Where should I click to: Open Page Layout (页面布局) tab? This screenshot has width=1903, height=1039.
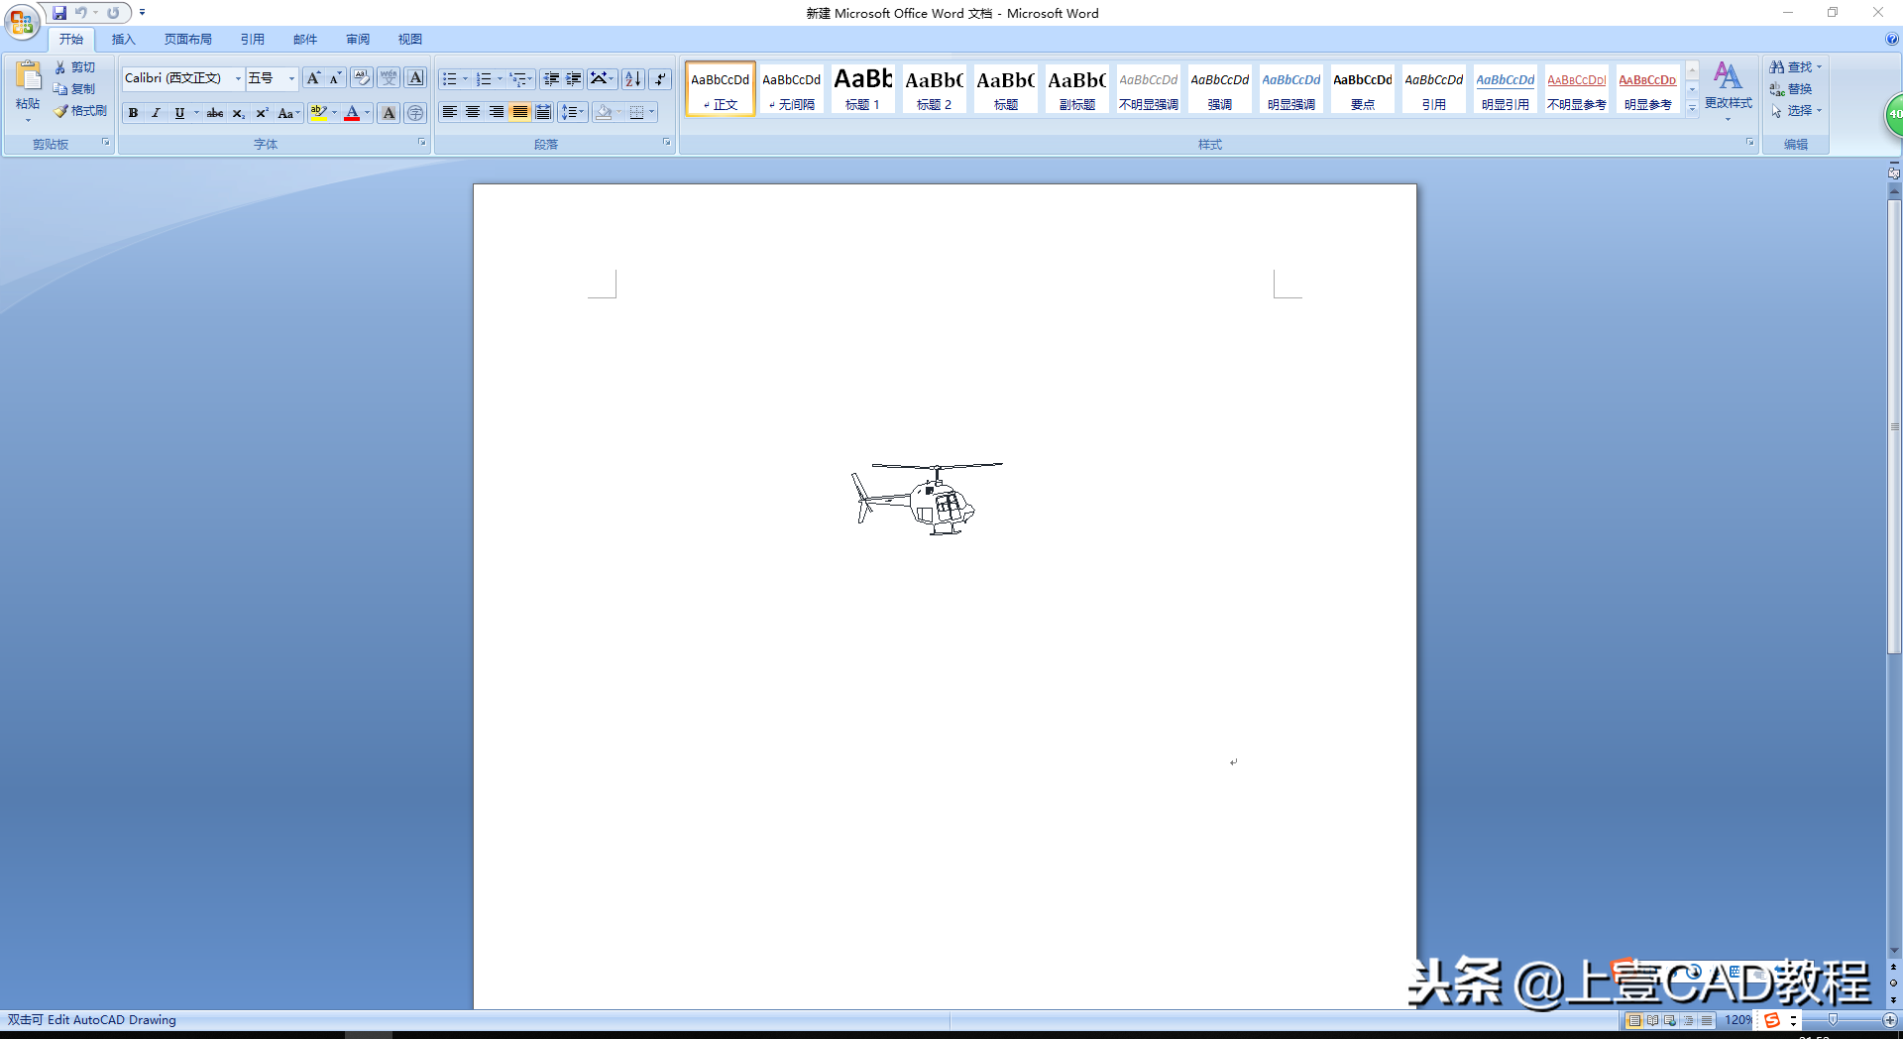188,40
